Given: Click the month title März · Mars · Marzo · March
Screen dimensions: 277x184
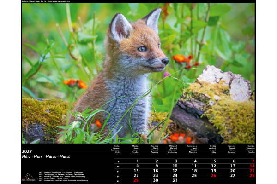Looking at the screenshot, I should 46,156.
